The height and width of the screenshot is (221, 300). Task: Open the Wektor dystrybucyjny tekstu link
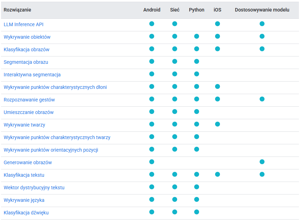pos(34,188)
